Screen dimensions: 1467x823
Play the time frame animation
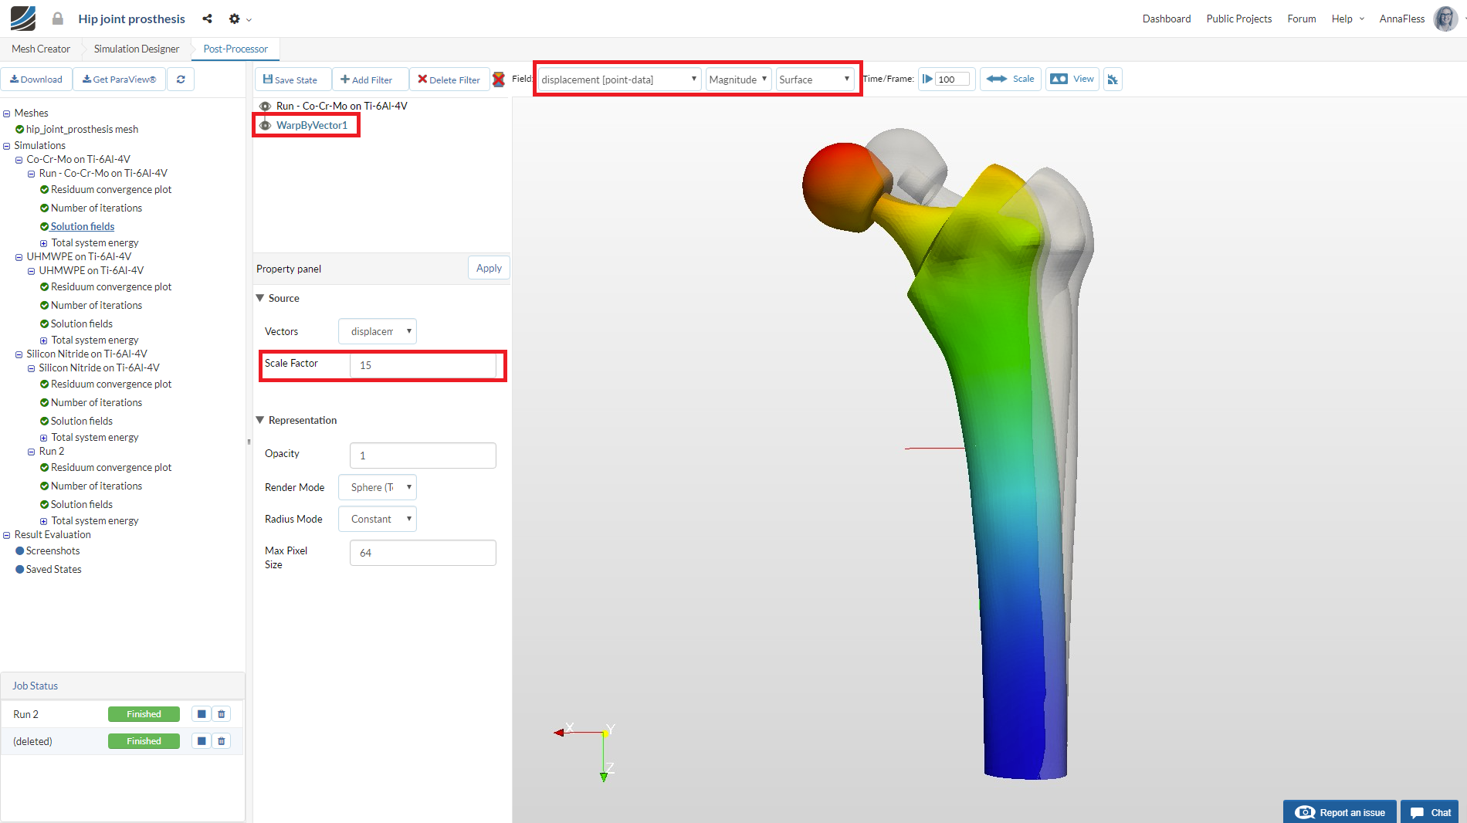pyautogui.click(x=927, y=79)
